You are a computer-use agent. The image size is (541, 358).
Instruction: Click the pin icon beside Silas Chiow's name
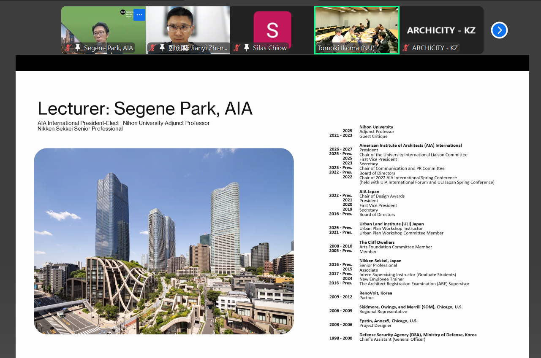[247, 48]
